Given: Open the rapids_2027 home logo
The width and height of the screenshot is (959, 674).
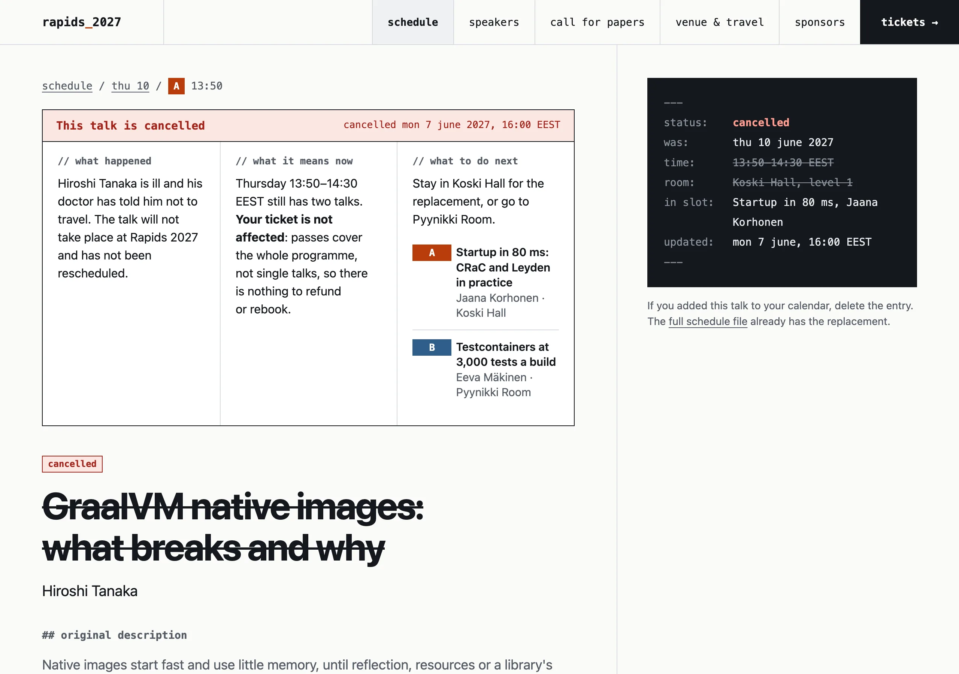Looking at the screenshot, I should point(81,22).
